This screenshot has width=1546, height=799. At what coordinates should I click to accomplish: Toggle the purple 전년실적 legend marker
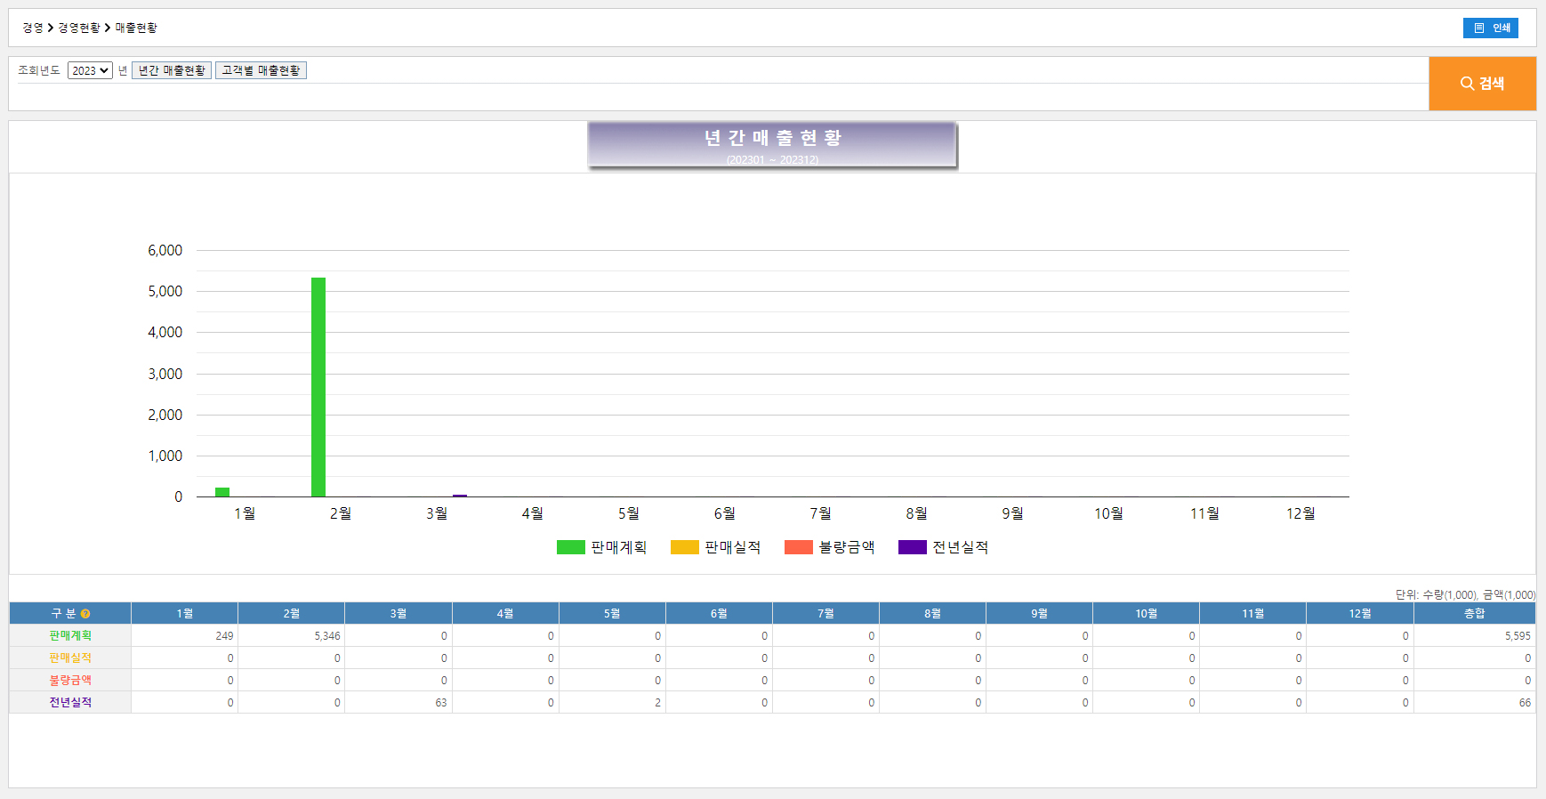point(912,547)
